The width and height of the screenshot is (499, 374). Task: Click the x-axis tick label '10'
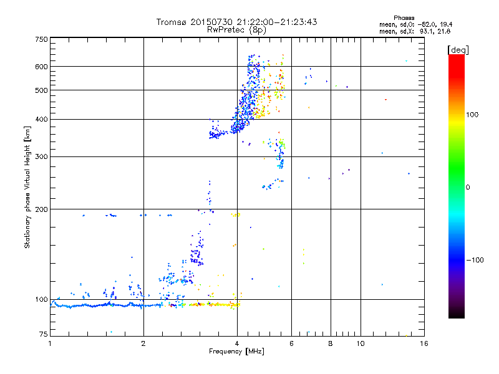(361, 343)
